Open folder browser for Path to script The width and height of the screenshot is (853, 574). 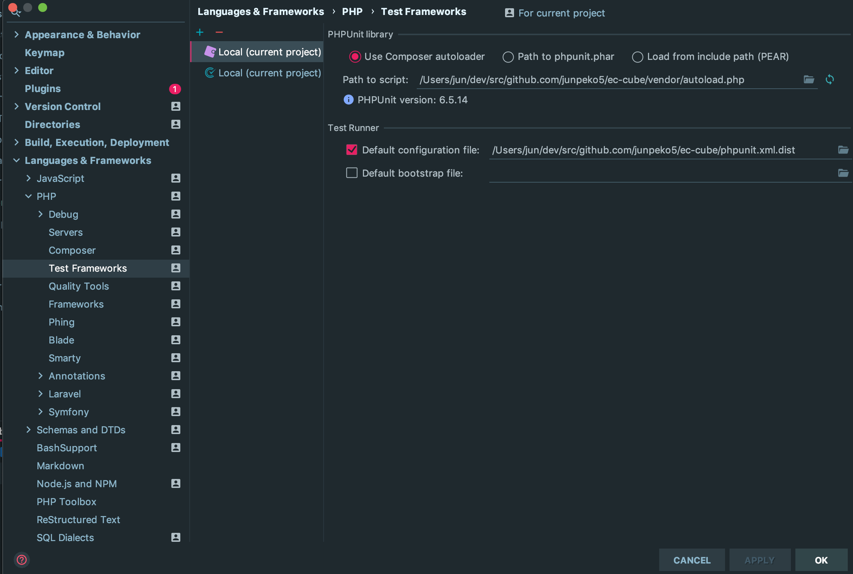tap(808, 79)
